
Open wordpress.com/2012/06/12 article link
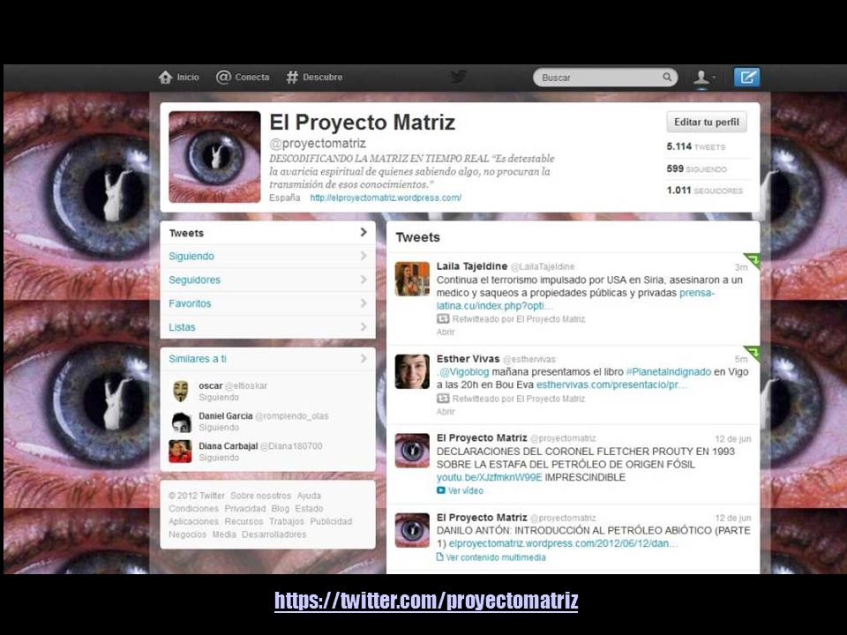564,543
